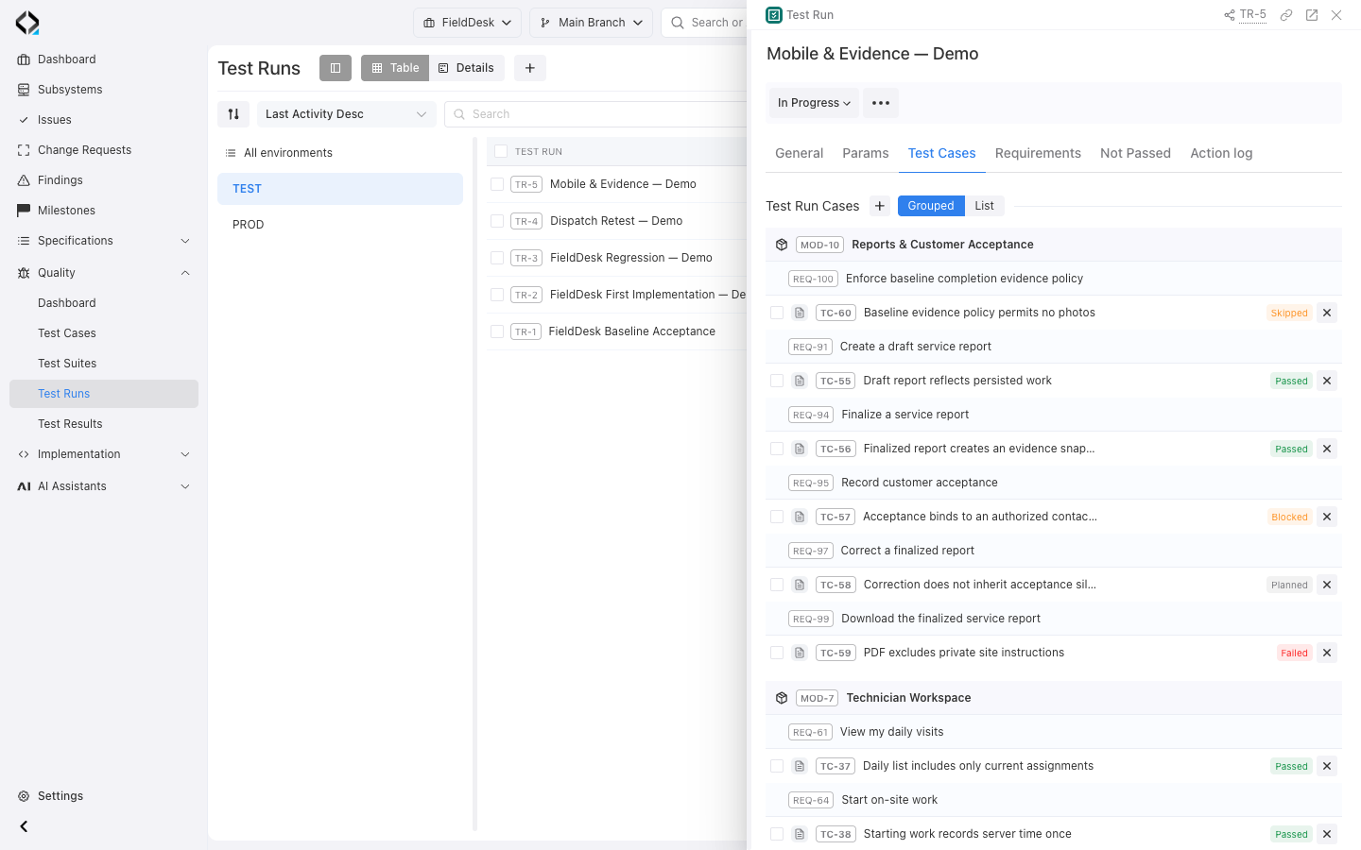Check the TR-4 Dispatch Retest row

pos(497,221)
